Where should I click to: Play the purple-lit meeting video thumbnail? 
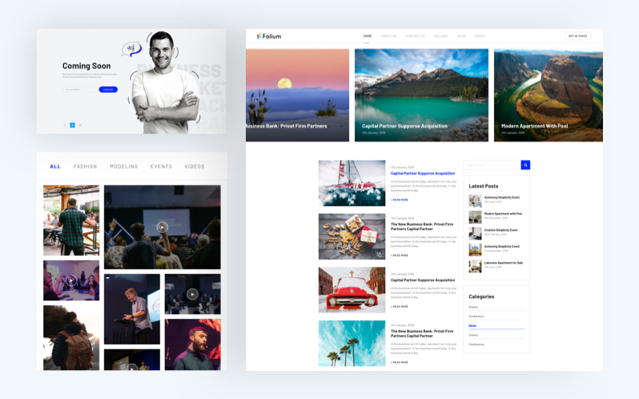[71, 280]
